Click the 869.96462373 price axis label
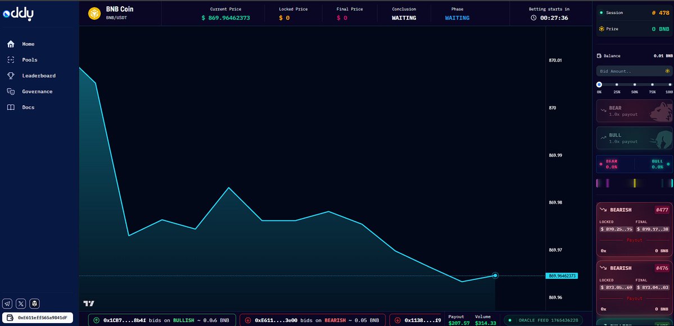Viewport: 674px width, 326px height. (x=562, y=275)
